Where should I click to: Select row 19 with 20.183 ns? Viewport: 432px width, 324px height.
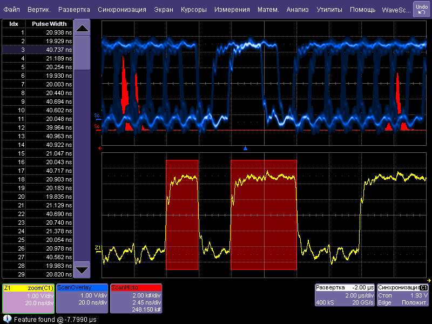point(37,188)
